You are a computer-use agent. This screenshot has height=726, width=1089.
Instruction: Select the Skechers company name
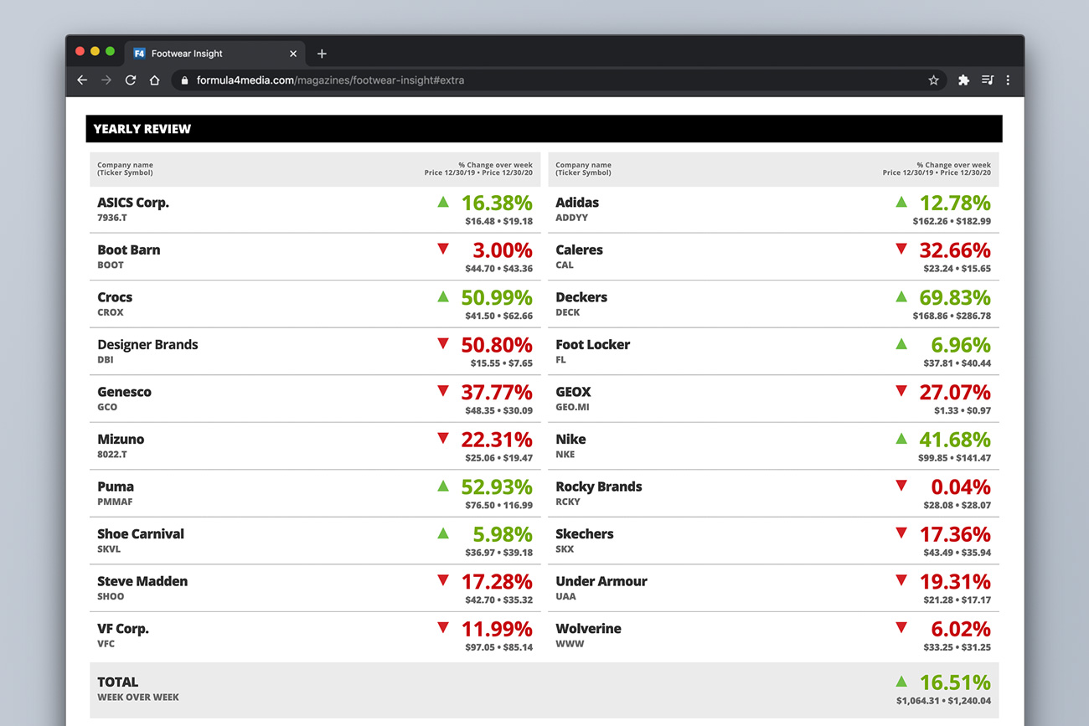point(585,533)
